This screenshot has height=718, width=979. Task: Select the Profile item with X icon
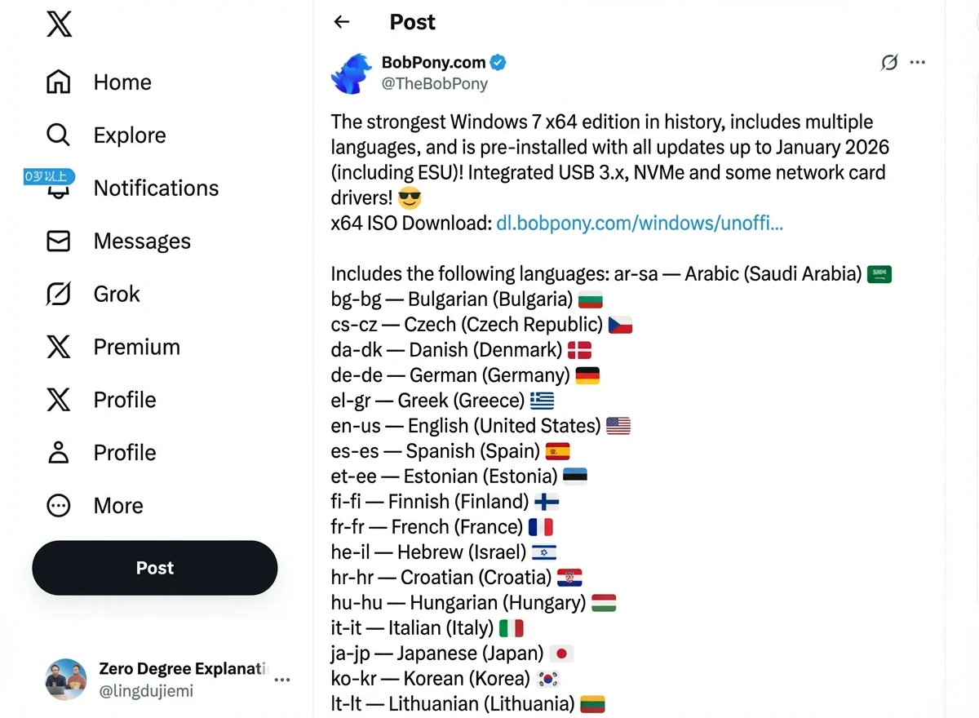click(59, 400)
